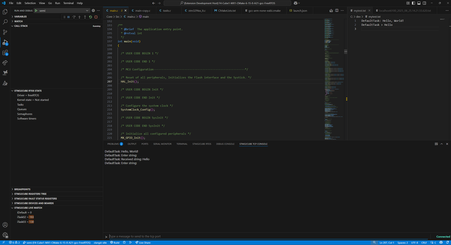
Task: Expand the VARIABLES section
Action: tap(21, 16)
